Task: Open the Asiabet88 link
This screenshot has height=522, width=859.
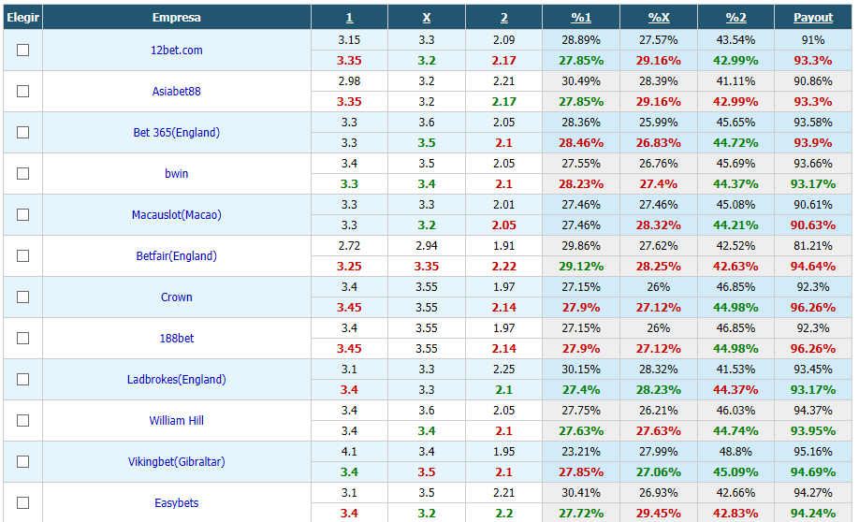Action: [177, 91]
